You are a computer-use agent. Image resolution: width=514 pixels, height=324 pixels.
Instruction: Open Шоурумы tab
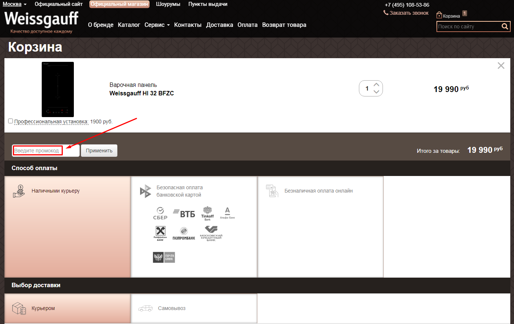coord(168,4)
